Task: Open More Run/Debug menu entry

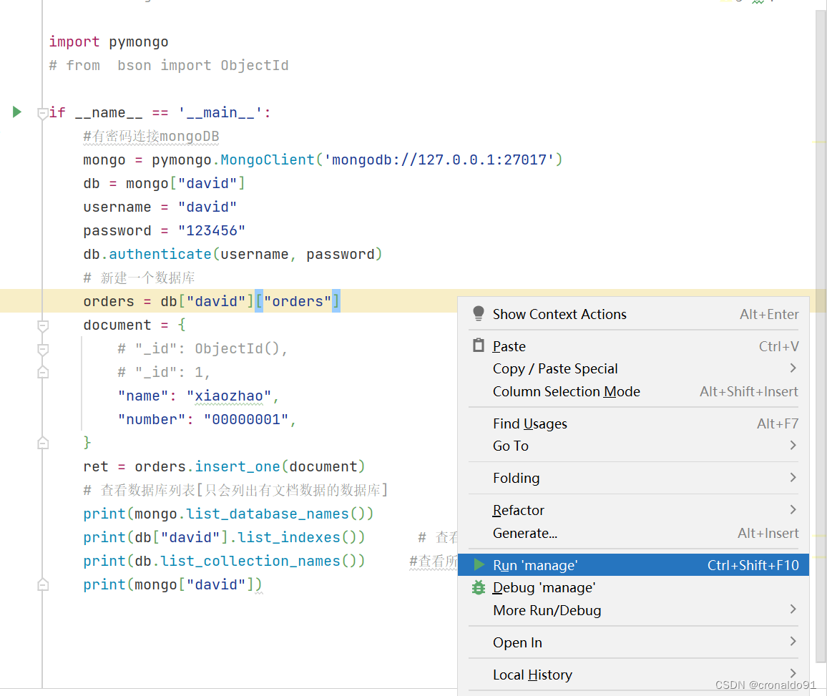Action: [x=633, y=610]
